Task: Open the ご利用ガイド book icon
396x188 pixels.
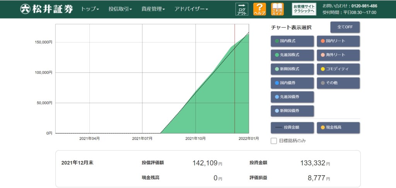Action: click(x=277, y=9)
